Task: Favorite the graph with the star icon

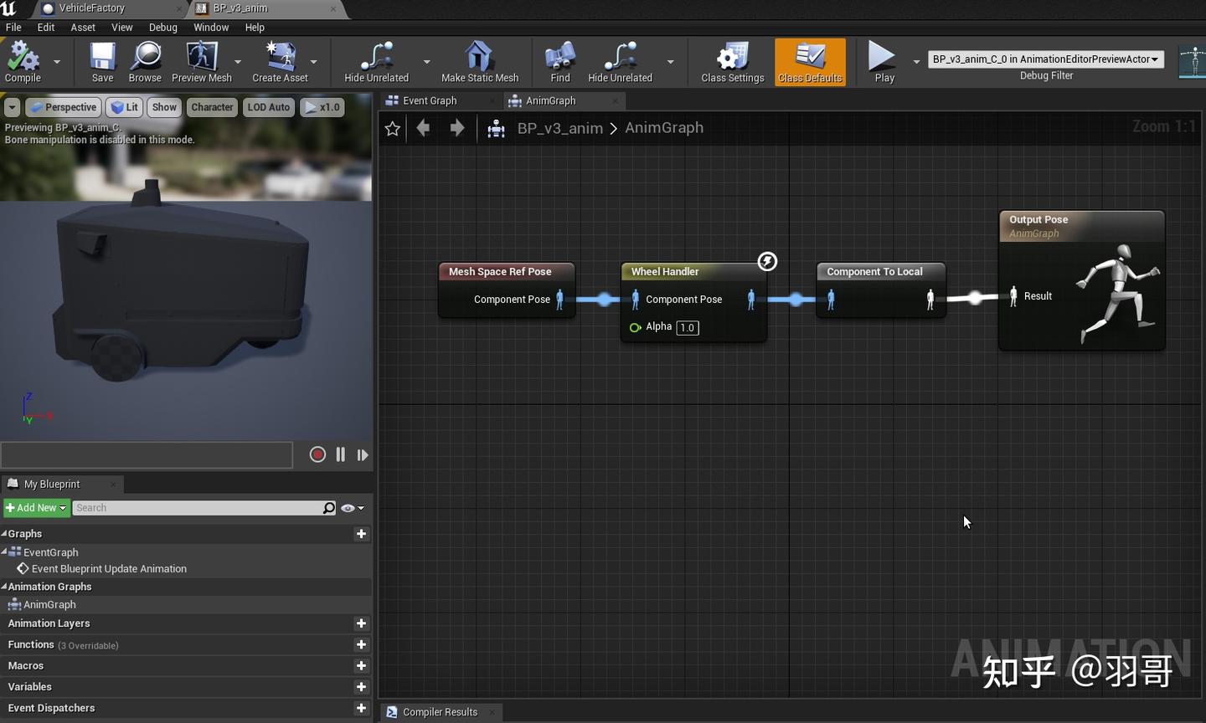Action: [x=392, y=128]
